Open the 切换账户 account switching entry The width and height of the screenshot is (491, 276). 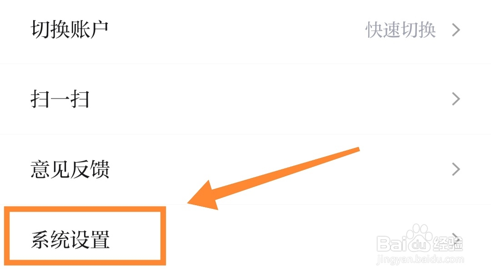[245, 30]
